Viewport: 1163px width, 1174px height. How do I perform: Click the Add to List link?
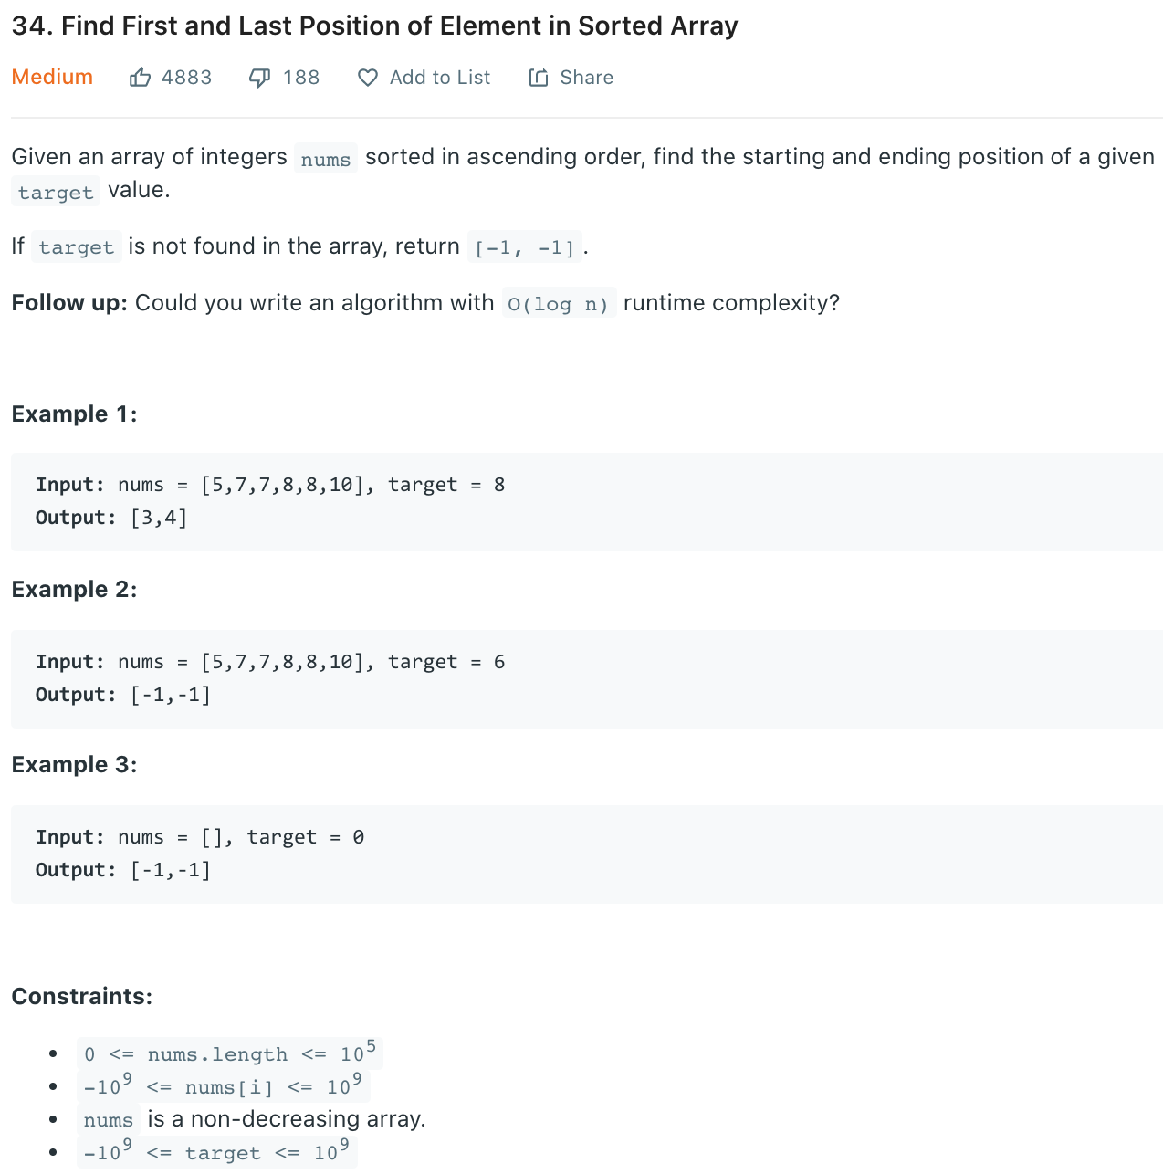pyautogui.click(x=440, y=78)
